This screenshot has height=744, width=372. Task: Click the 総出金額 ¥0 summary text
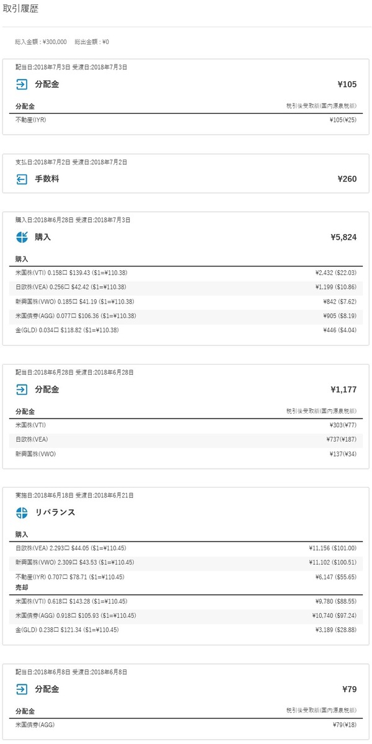click(x=92, y=42)
